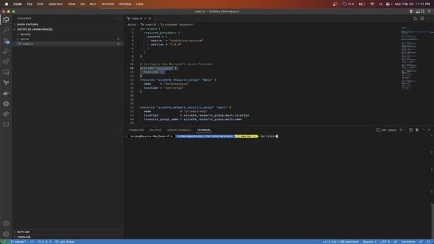The height and width of the screenshot is (244, 434).
Task: Open the Help menu
Action: pos(140,4)
